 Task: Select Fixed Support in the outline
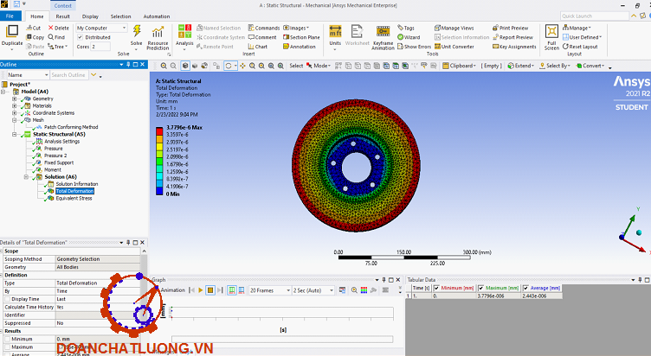59,162
